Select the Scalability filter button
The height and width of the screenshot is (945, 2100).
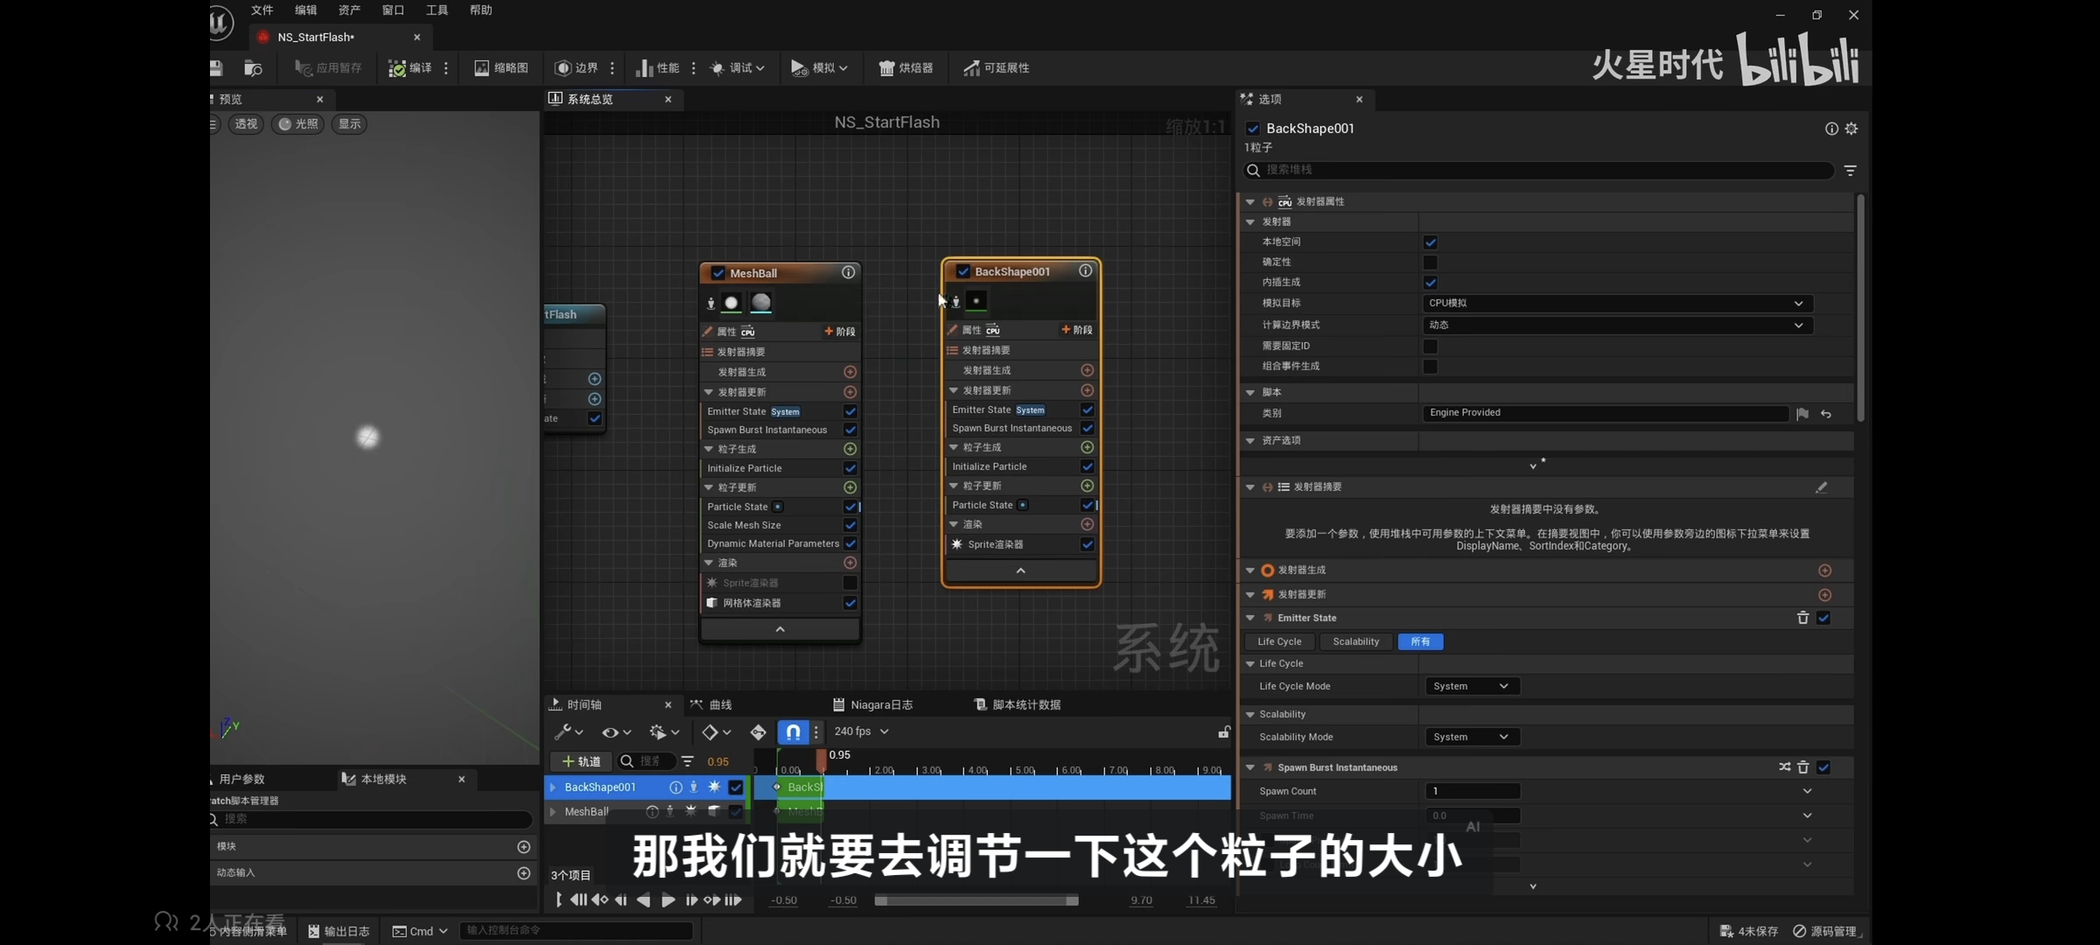[1355, 642]
